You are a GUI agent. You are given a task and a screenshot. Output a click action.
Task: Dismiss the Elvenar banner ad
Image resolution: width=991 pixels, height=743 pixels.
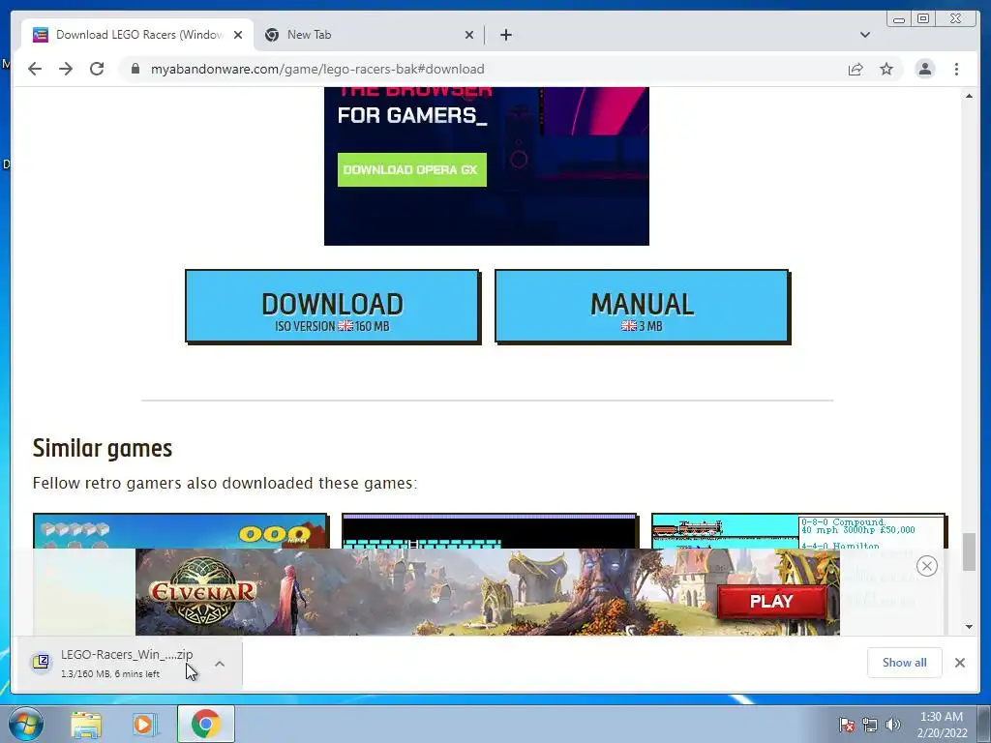[x=926, y=566]
